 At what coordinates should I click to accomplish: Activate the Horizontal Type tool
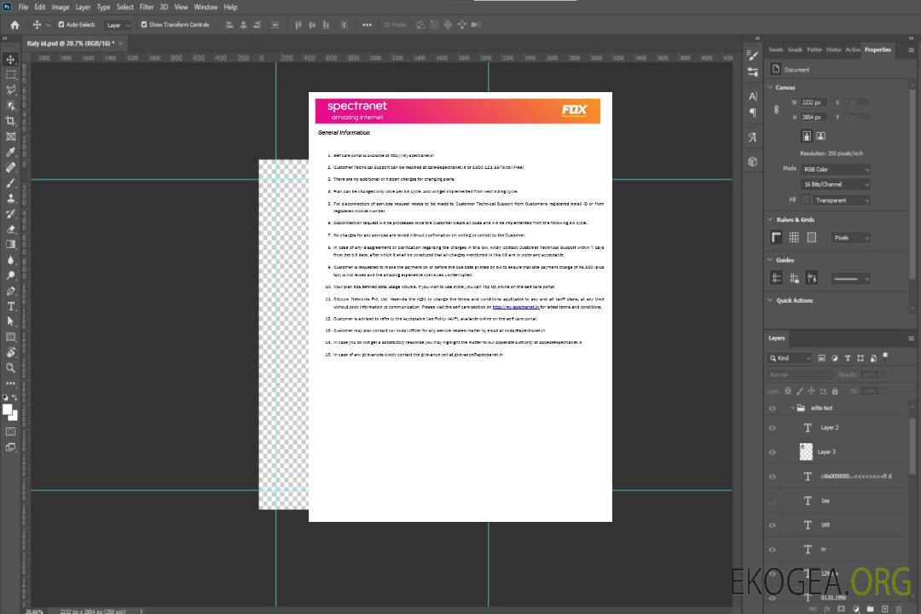pyautogui.click(x=10, y=306)
